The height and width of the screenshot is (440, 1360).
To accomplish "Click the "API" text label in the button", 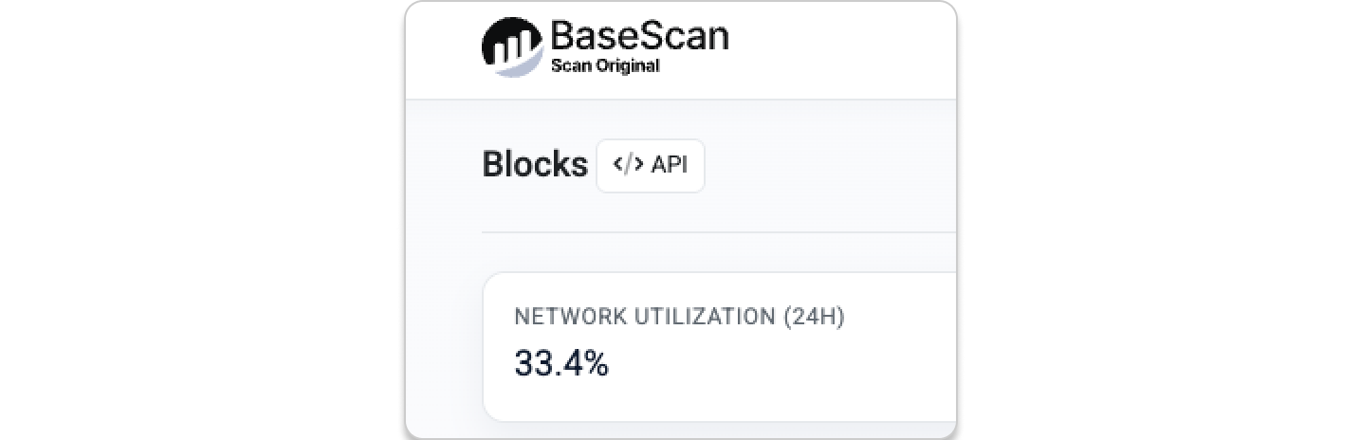I will pos(670,164).
